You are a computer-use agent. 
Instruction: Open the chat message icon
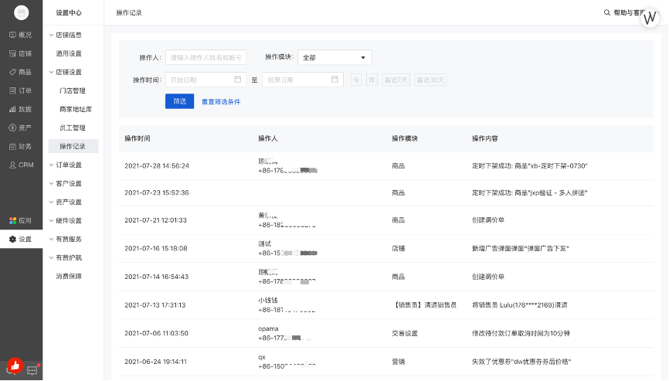click(x=32, y=370)
